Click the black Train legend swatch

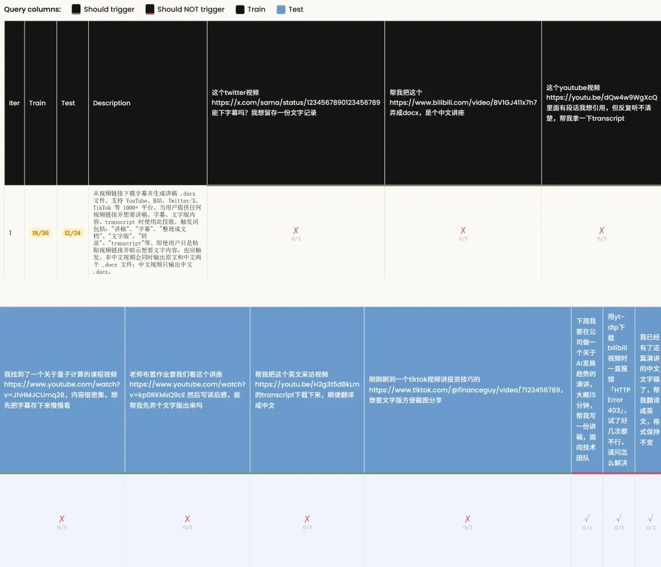point(240,9)
